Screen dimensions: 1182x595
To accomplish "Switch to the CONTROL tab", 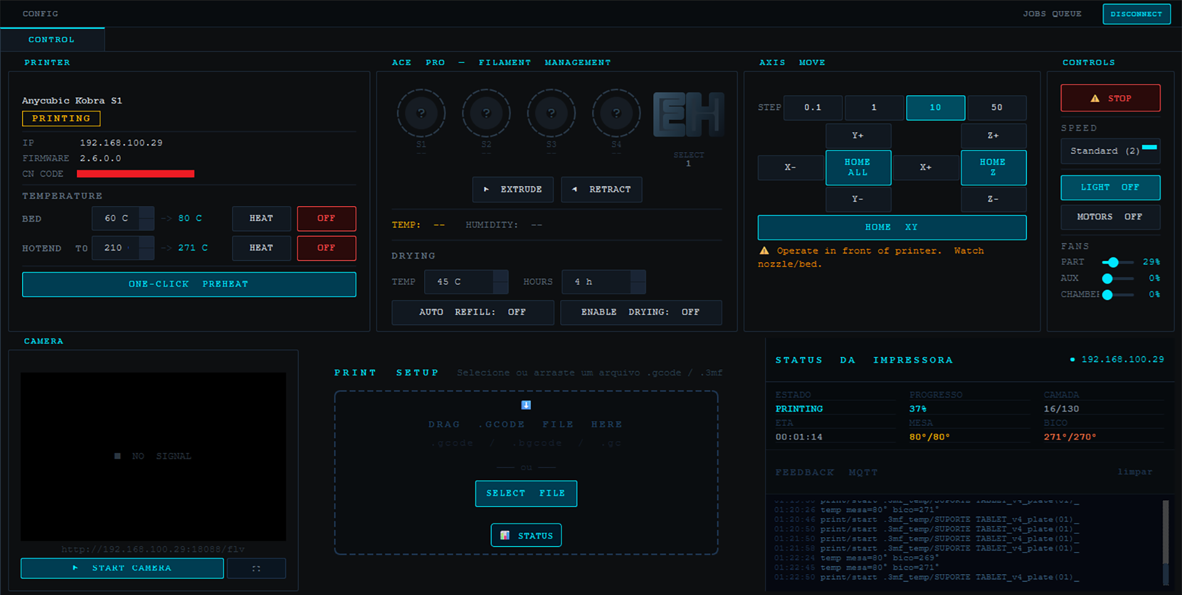I will 52,40.
